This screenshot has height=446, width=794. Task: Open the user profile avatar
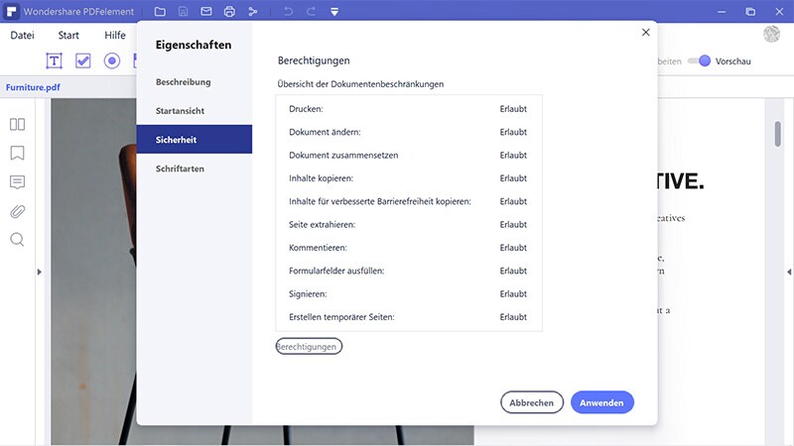tap(772, 35)
